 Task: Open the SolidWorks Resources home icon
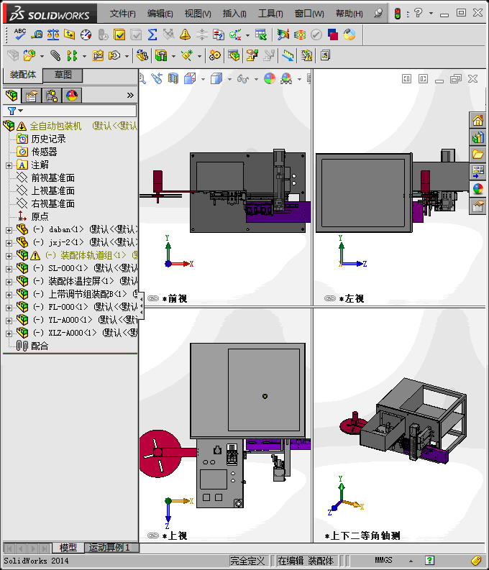(477, 120)
